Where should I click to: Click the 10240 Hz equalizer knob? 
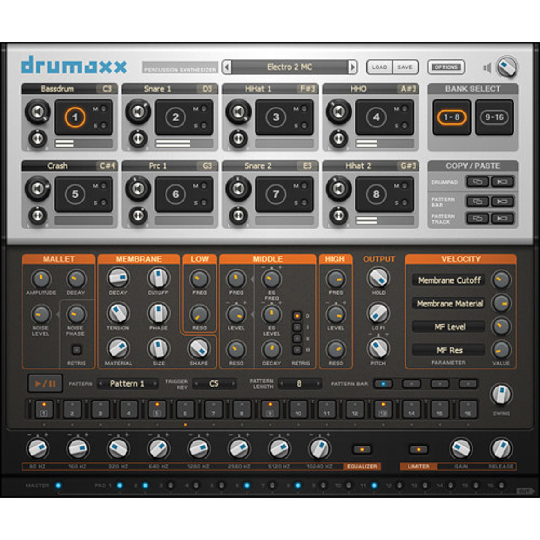click(319, 449)
